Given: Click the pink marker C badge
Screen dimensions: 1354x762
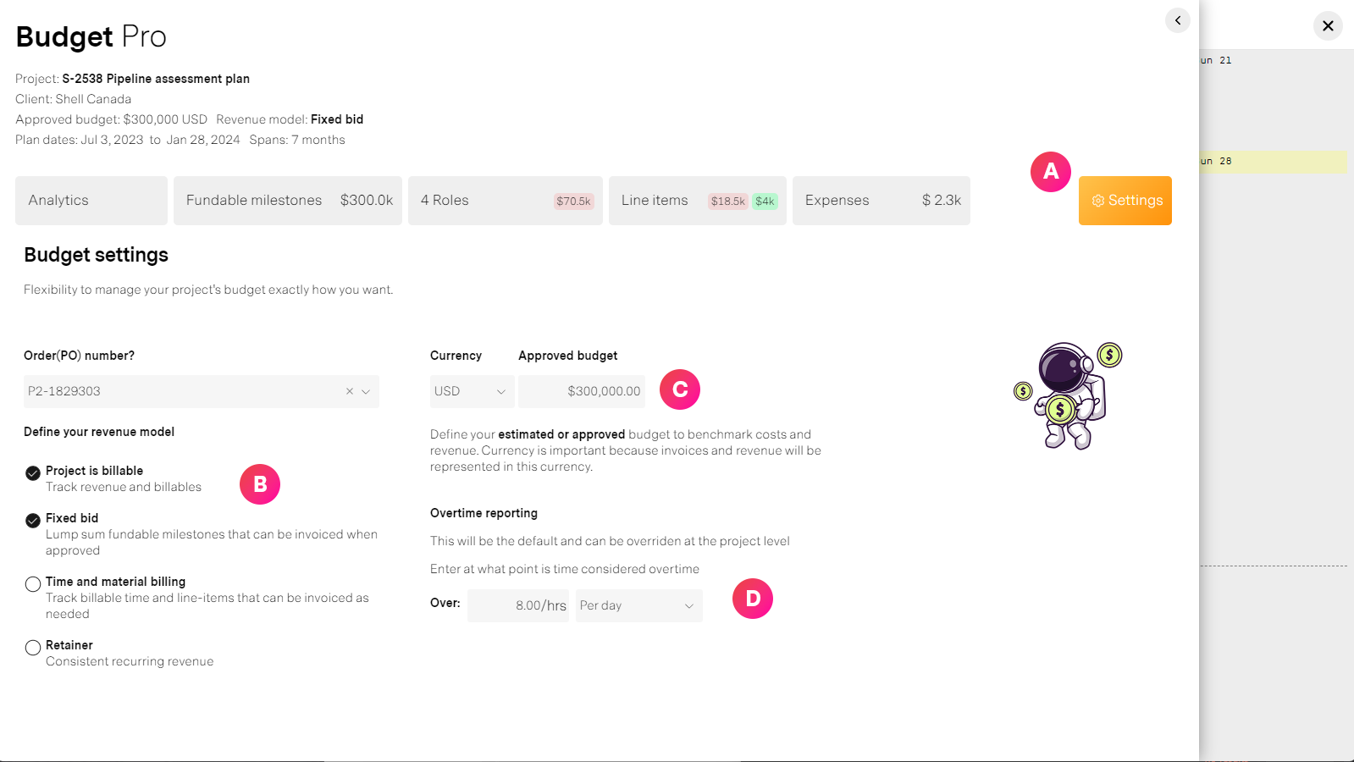Looking at the screenshot, I should click(x=679, y=389).
